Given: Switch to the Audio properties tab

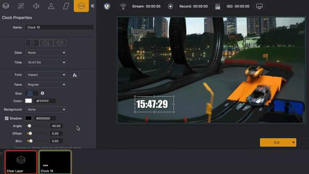Looking at the screenshot, I should 36,6.
